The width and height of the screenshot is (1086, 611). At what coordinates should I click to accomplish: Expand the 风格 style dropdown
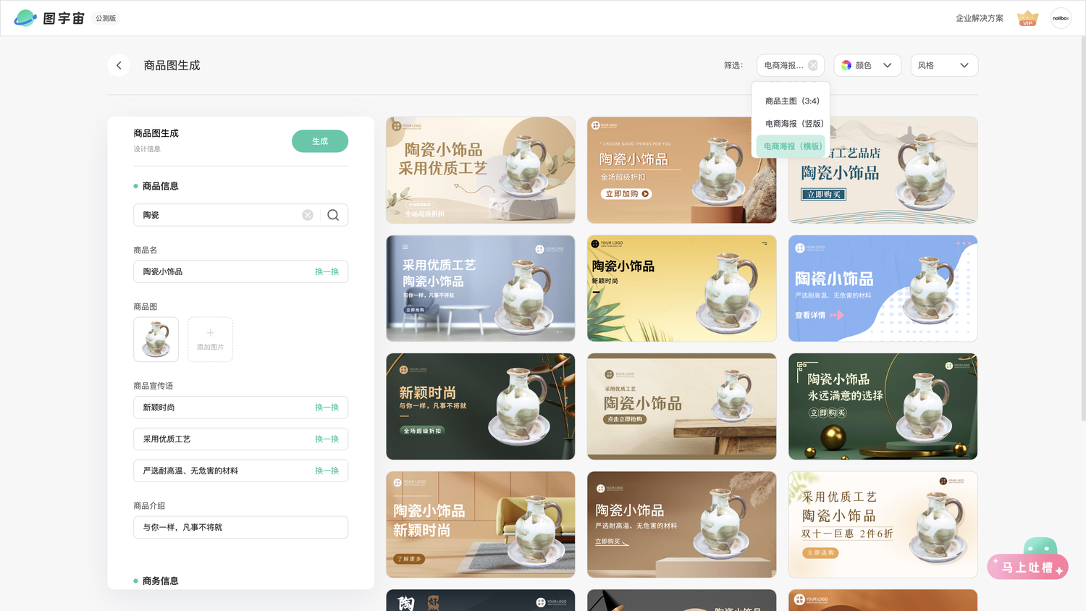coord(944,65)
